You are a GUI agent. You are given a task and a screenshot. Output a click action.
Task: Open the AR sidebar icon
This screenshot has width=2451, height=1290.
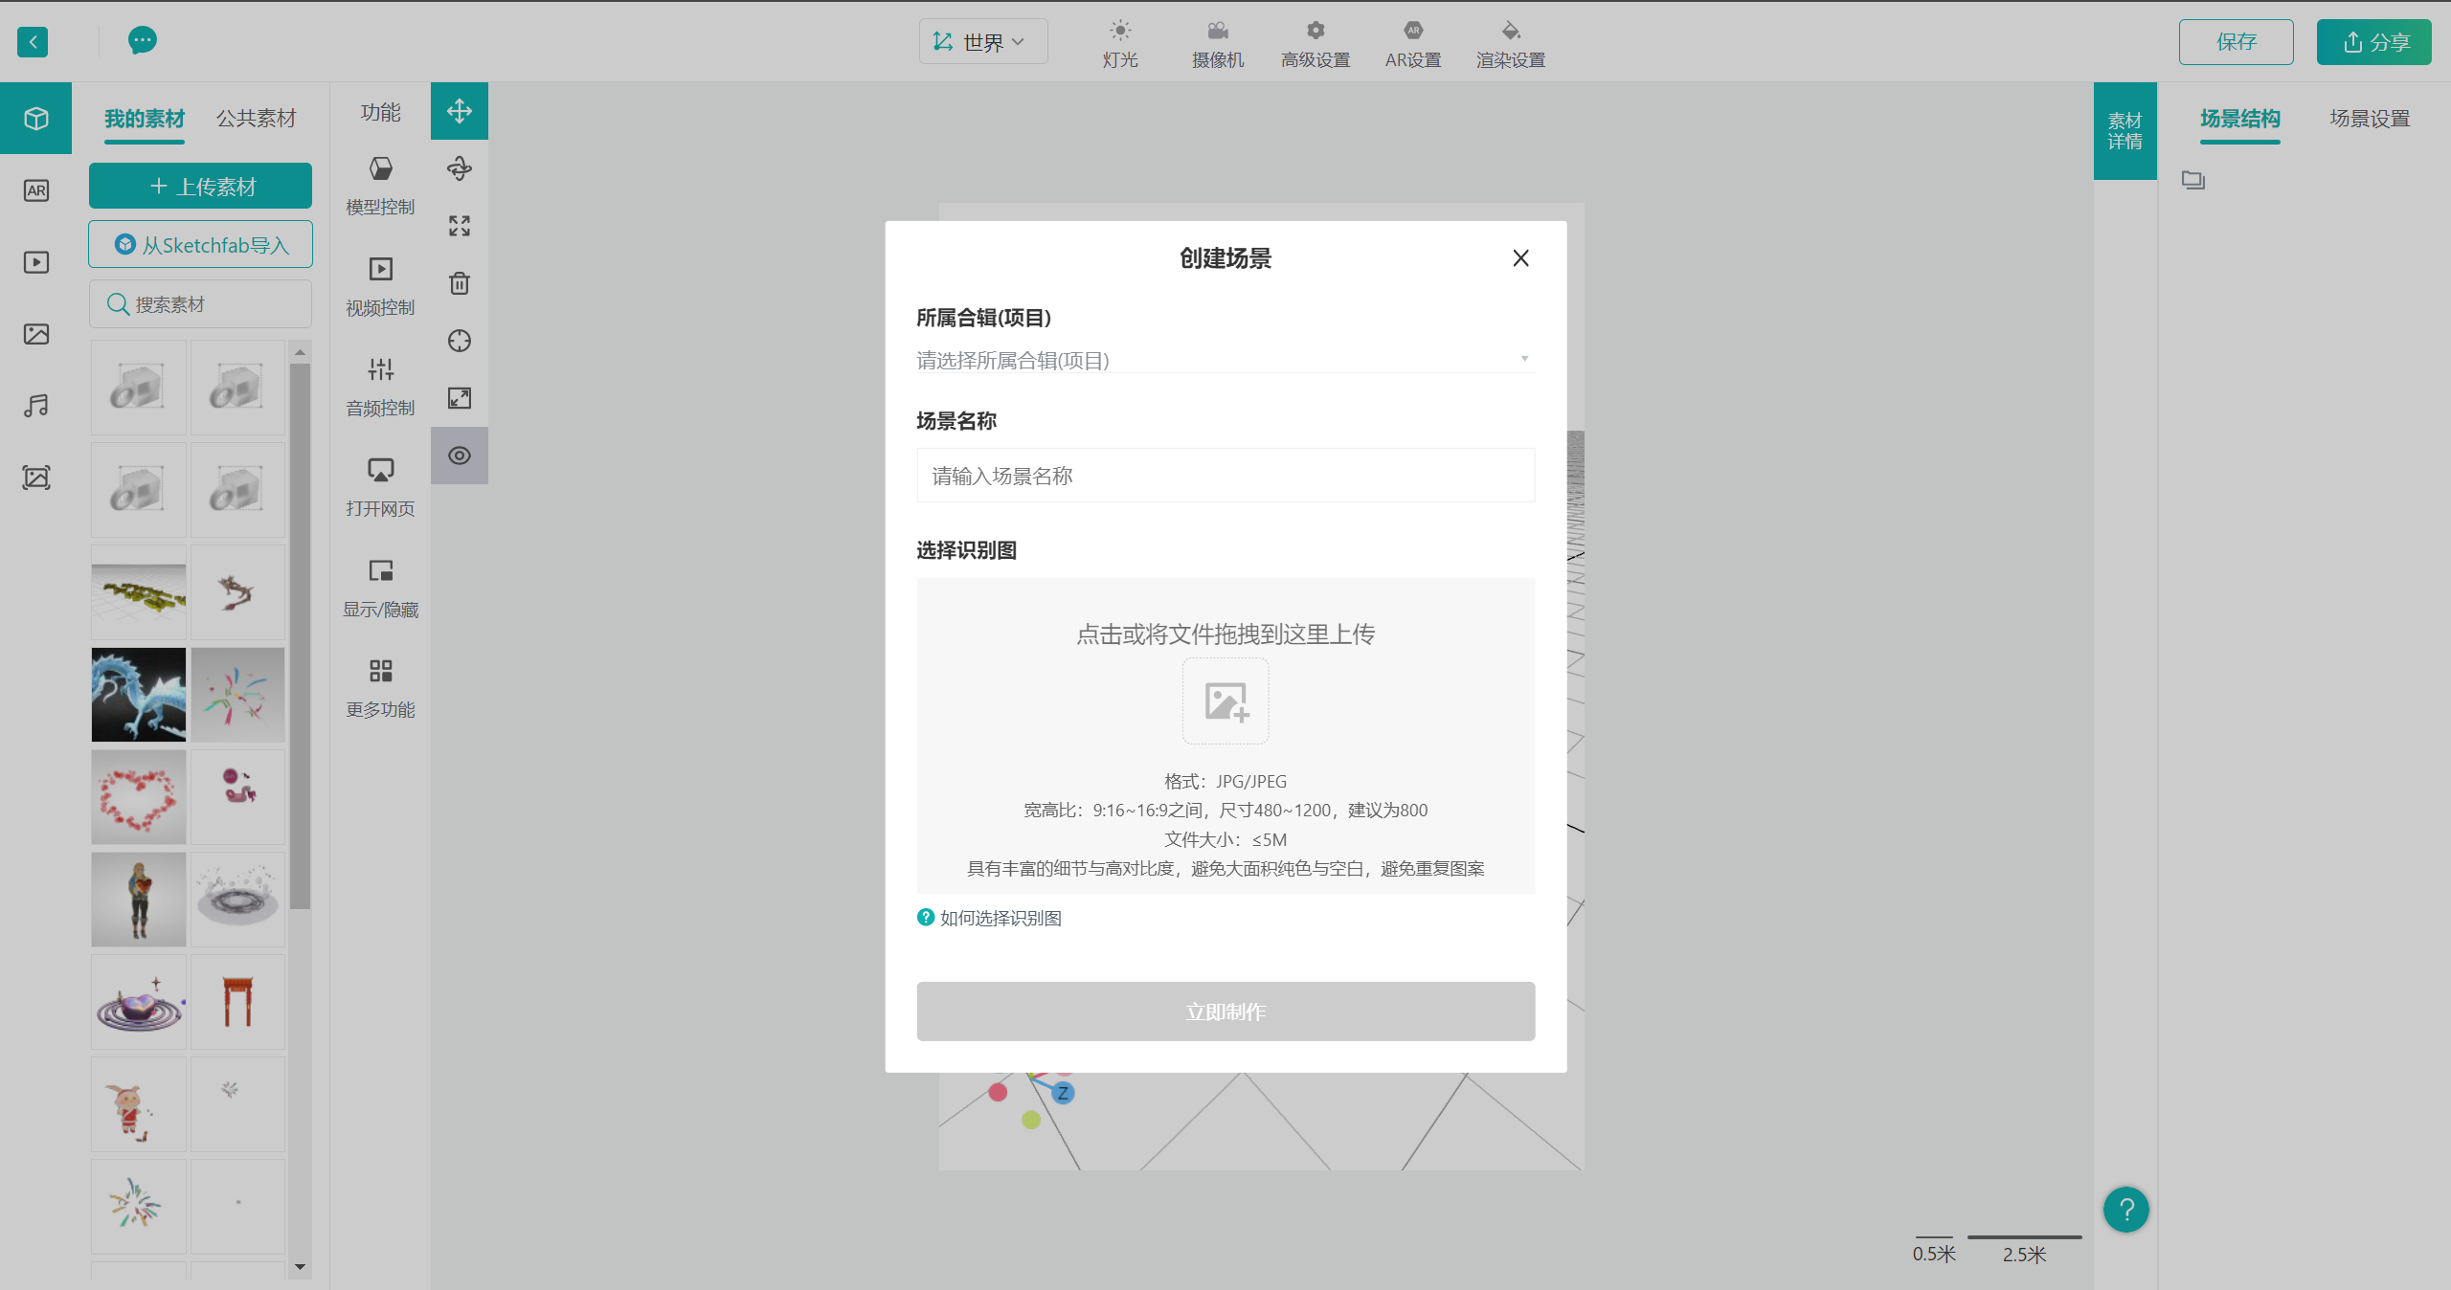36,190
